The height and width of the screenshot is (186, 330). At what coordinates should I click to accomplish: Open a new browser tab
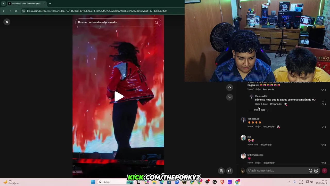click(x=50, y=4)
